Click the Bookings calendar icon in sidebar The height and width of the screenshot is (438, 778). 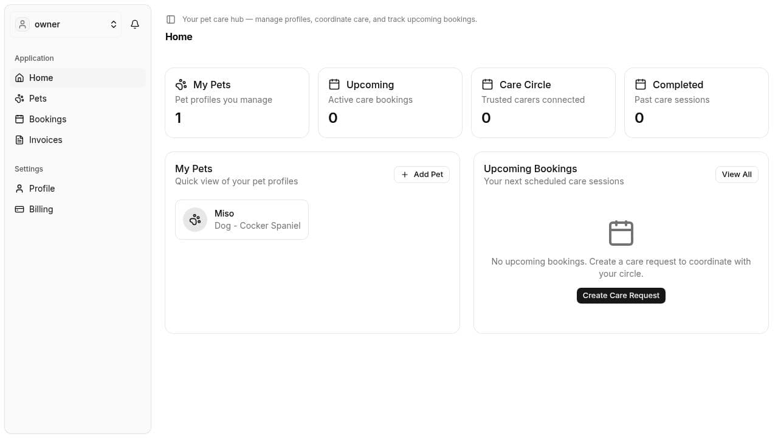(x=19, y=119)
